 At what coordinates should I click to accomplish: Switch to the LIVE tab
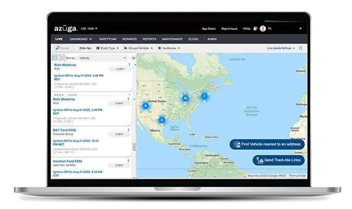pos(59,39)
